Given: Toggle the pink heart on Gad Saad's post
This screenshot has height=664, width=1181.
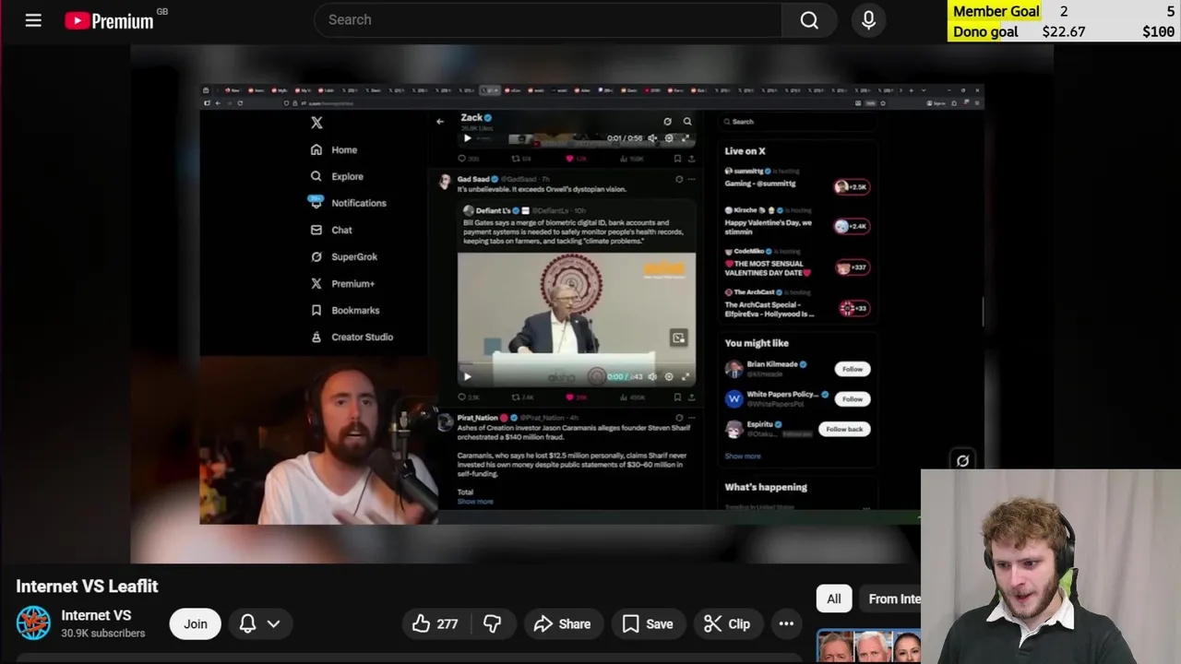Looking at the screenshot, I should pos(569,397).
